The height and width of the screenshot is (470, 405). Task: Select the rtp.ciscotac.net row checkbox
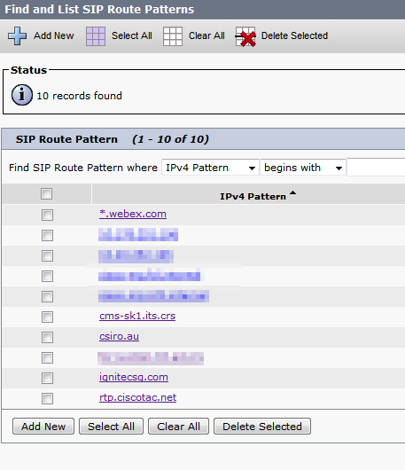coord(47,399)
